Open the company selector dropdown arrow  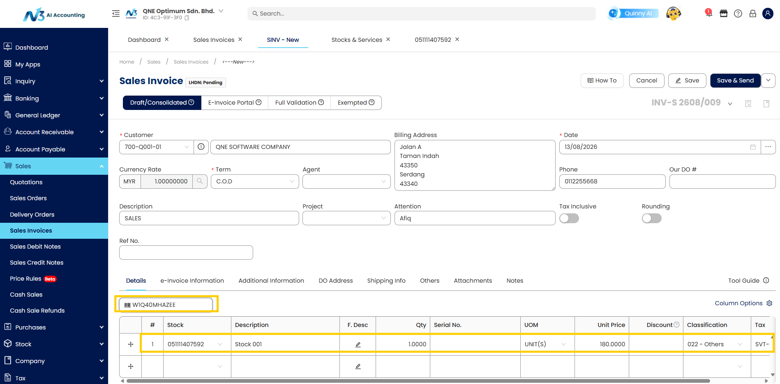coord(221,11)
